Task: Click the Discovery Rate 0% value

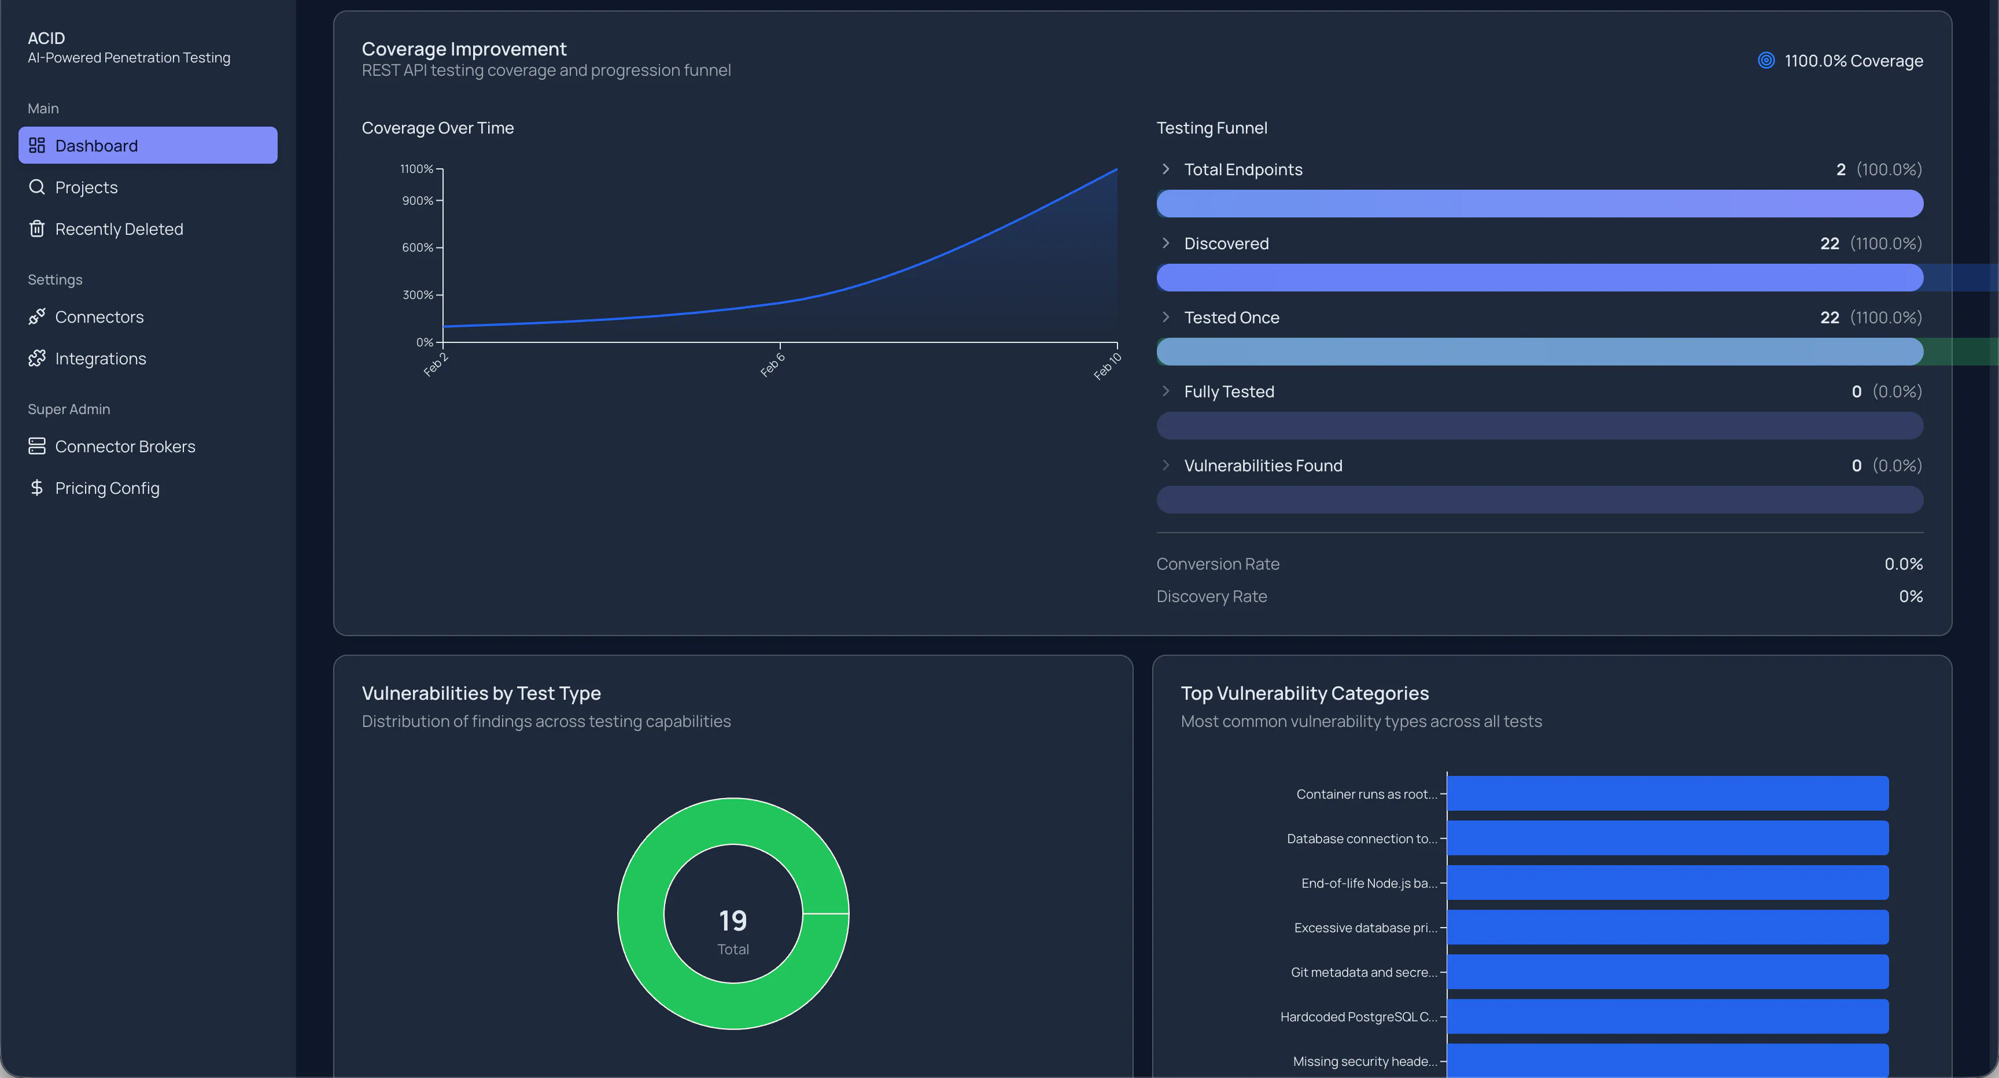Action: tap(1911, 596)
